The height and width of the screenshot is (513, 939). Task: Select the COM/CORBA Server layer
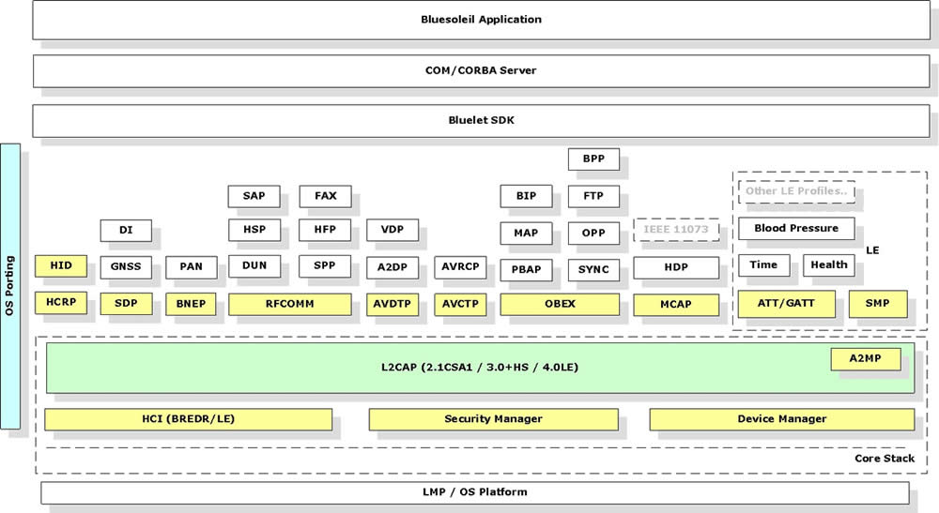point(481,71)
